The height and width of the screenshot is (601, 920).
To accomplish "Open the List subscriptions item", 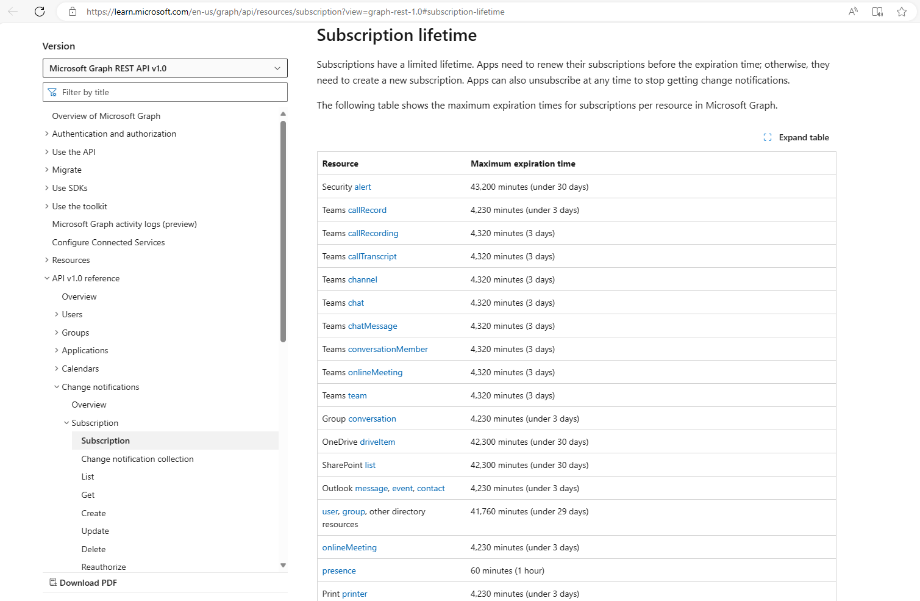I will pos(88,477).
